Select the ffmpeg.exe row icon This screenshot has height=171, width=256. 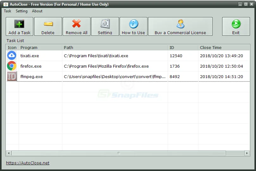coord(12,76)
